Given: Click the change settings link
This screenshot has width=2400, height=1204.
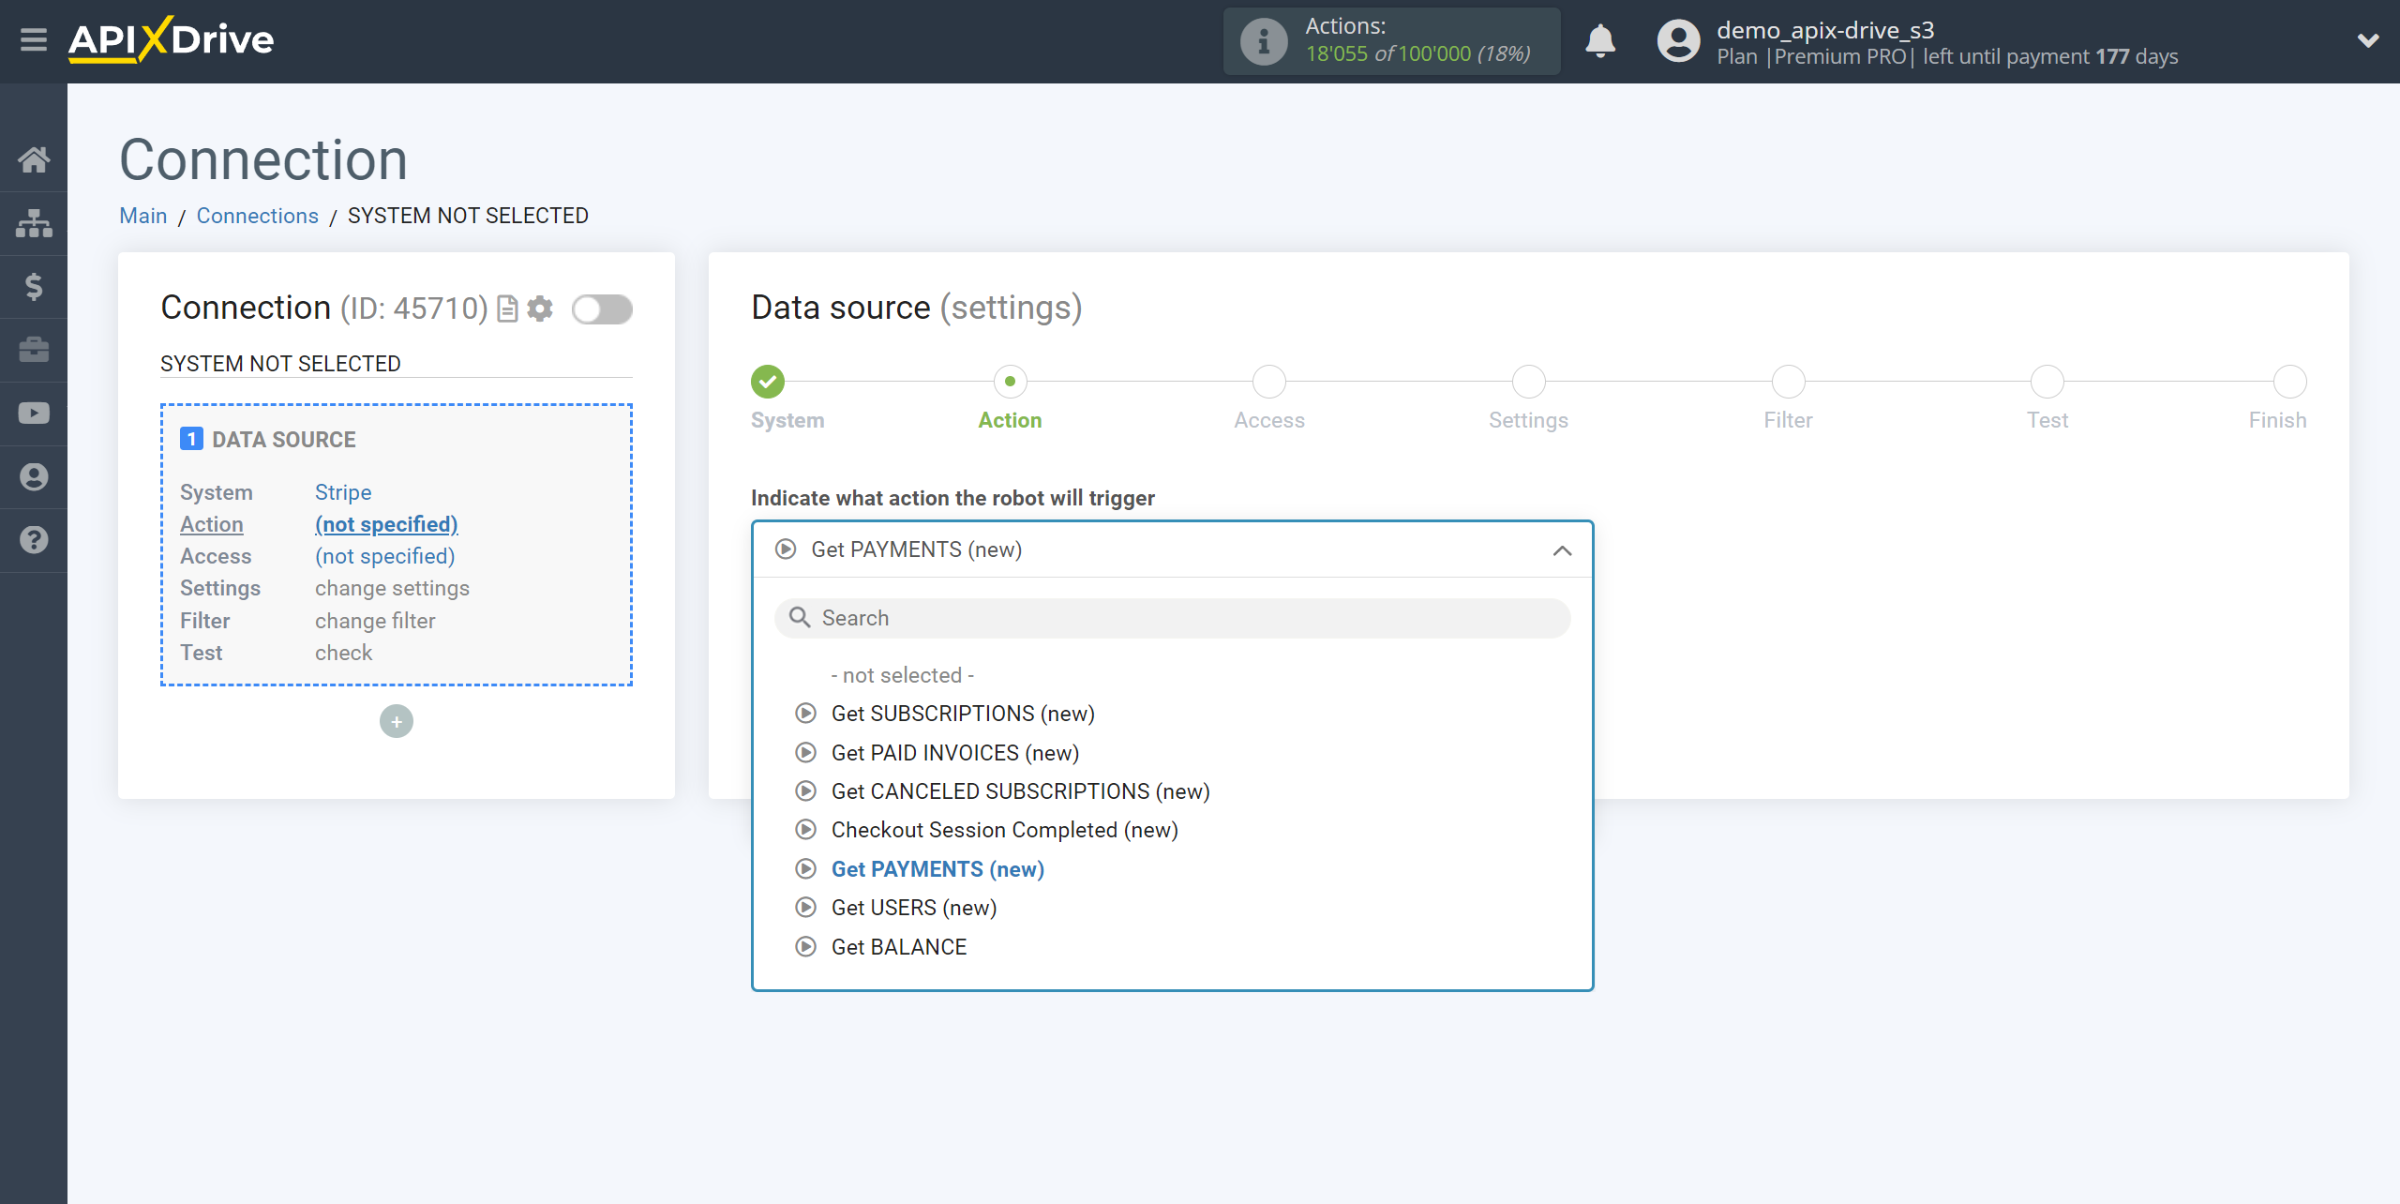Looking at the screenshot, I should point(392,588).
